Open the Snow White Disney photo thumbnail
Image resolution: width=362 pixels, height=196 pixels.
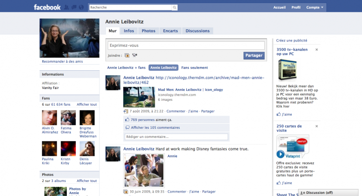(x=144, y=170)
